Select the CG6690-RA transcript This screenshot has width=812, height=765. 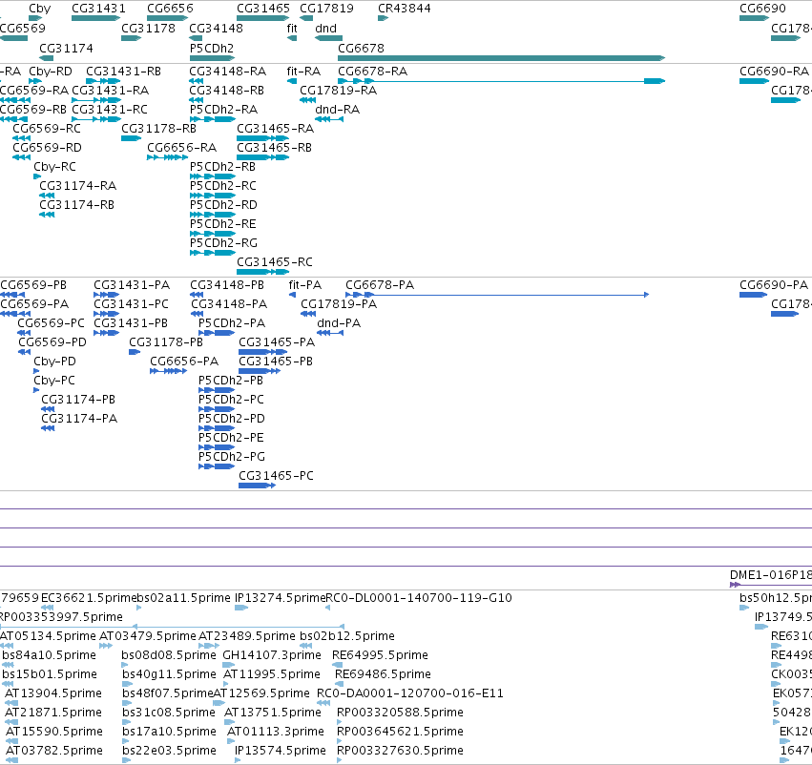[x=754, y=81]
